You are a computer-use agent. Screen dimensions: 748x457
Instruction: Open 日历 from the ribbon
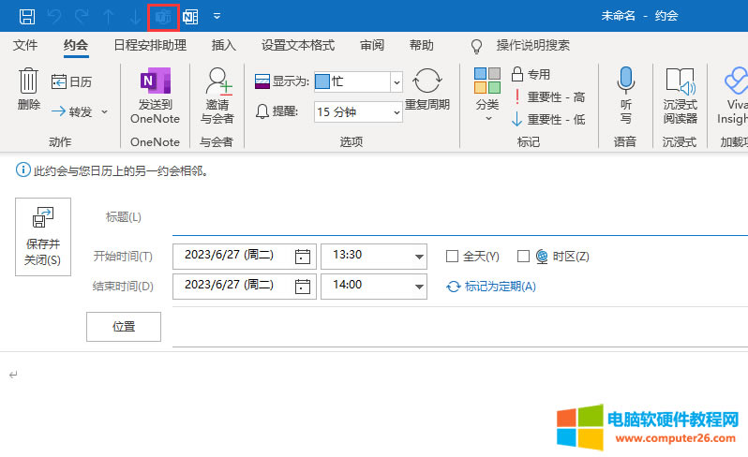click(71, 82)
